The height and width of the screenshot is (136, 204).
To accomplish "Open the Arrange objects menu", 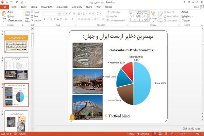I will [x=153, y=16].
